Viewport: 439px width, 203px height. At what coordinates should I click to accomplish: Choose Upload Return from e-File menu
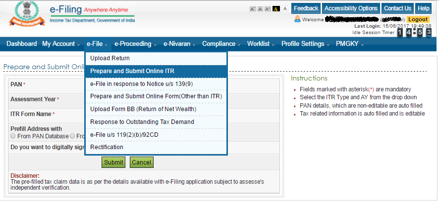click(110, 58)
